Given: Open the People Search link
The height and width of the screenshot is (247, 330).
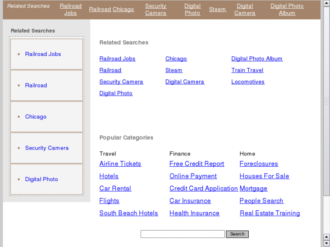Looking at the screenshot, I should pos(261,201).
